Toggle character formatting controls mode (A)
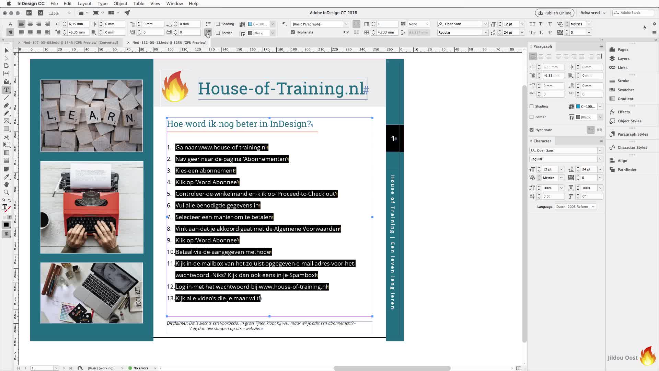Image resolution: width=659 pixels, height=371 pixels. tap(10, 24)
